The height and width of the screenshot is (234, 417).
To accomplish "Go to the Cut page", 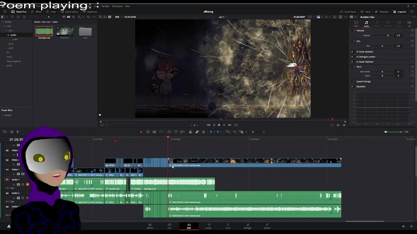I will 169,226.
